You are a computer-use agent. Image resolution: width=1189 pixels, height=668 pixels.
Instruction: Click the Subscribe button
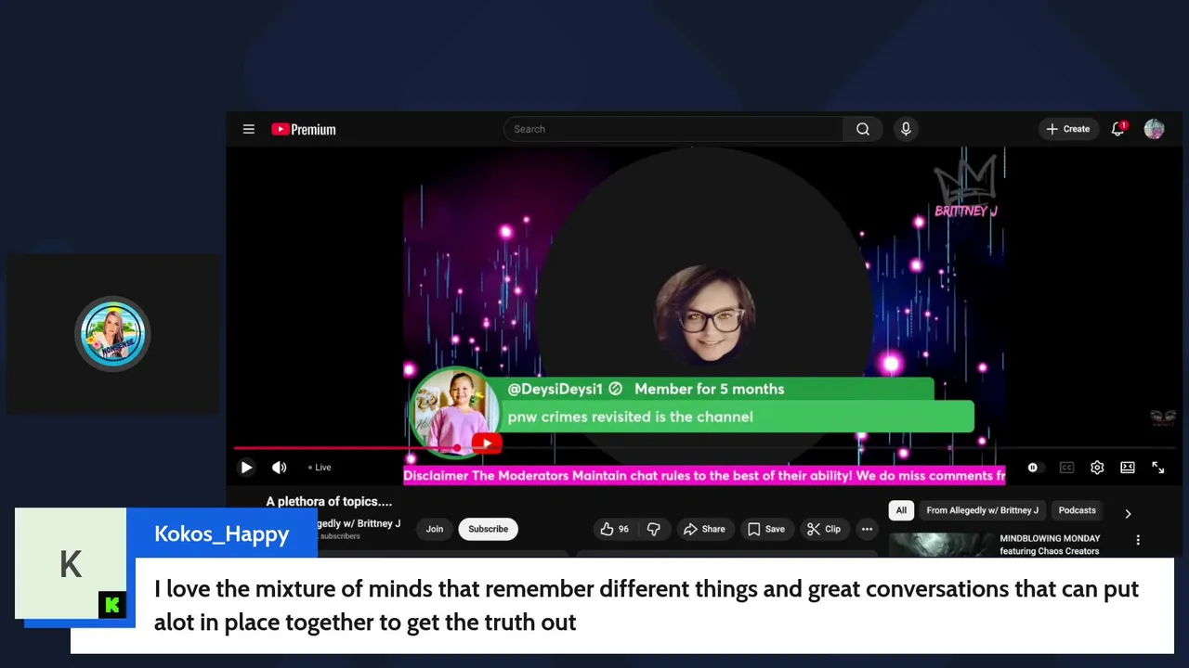coord(488,529)
